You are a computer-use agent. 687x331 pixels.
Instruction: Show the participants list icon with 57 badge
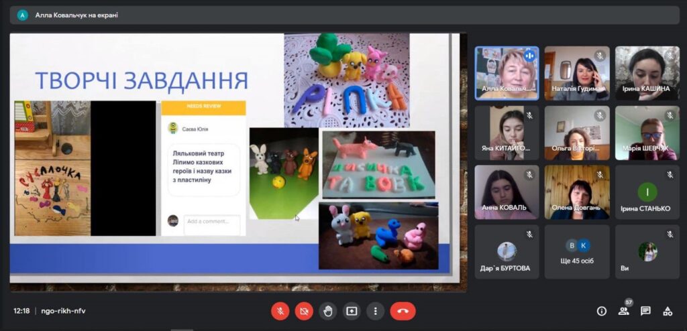pyautogui.click(x=624, y=311)
